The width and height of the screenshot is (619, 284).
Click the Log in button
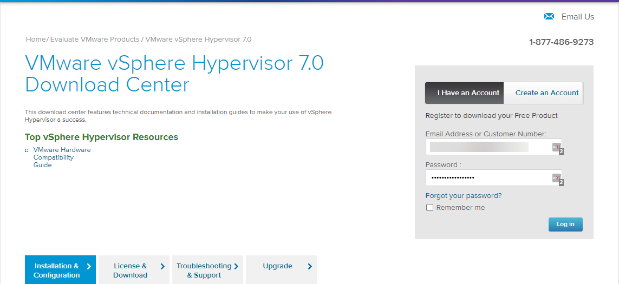(565, 224)
